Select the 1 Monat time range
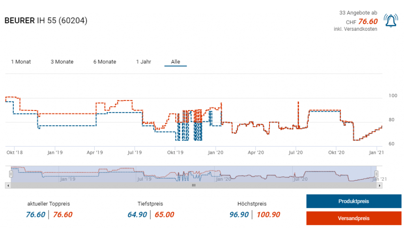 [x=21, y=62]
